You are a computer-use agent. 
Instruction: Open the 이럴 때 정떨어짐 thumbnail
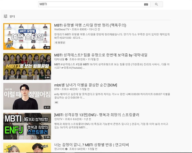27,96
